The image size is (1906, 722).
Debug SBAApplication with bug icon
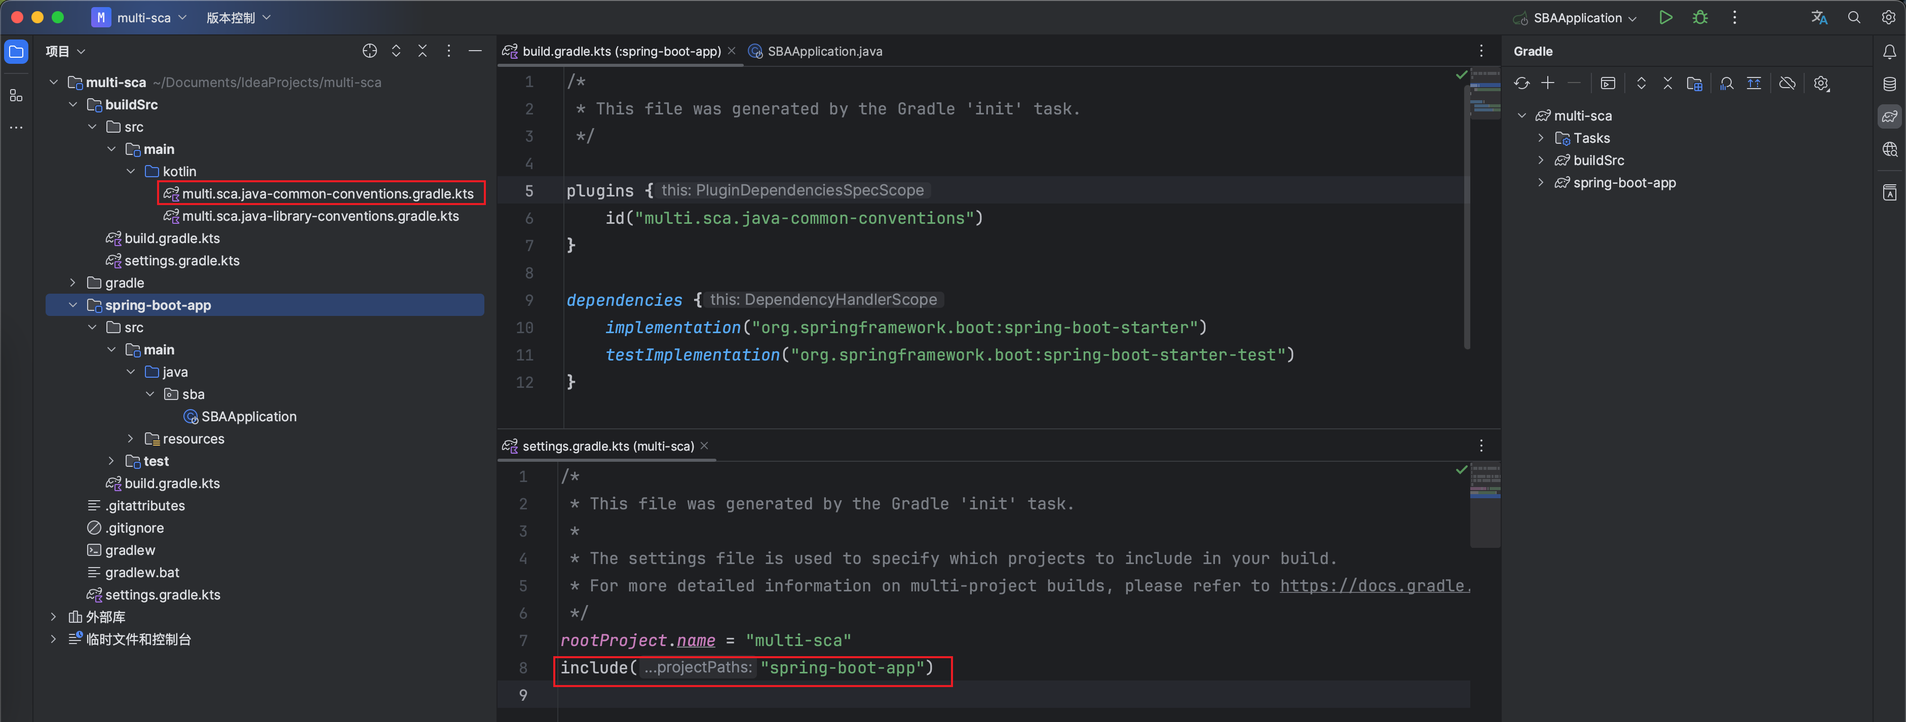pyautogui.click(x=1700, y=18)
